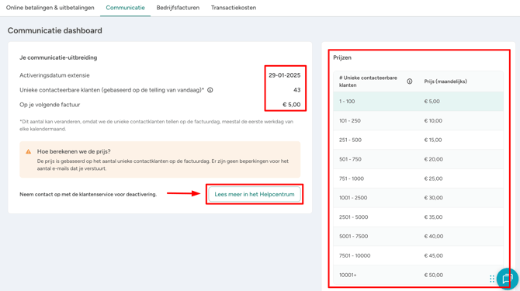This screenshot has width=520, height=291.
Task: Select the 251 - 500 pricing row
Action: point(418,140)
